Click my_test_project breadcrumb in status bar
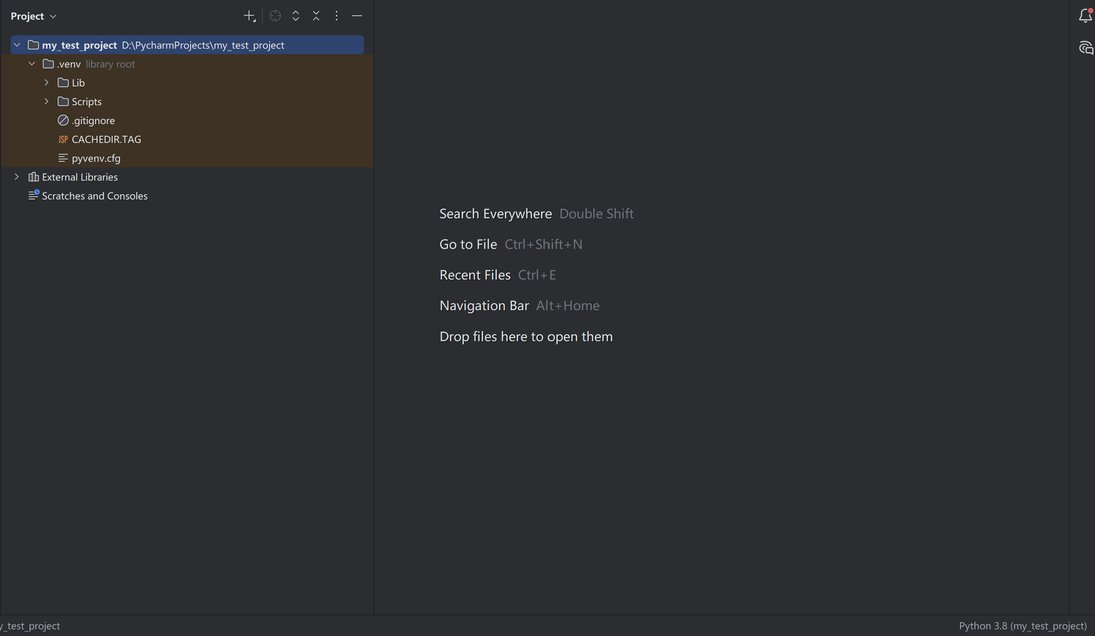 click(30, 625)
